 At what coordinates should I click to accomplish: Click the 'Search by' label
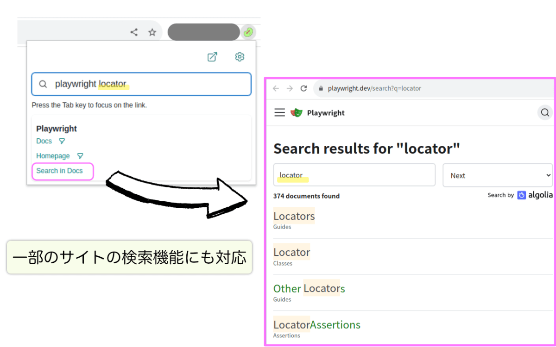tap(501, 195)
